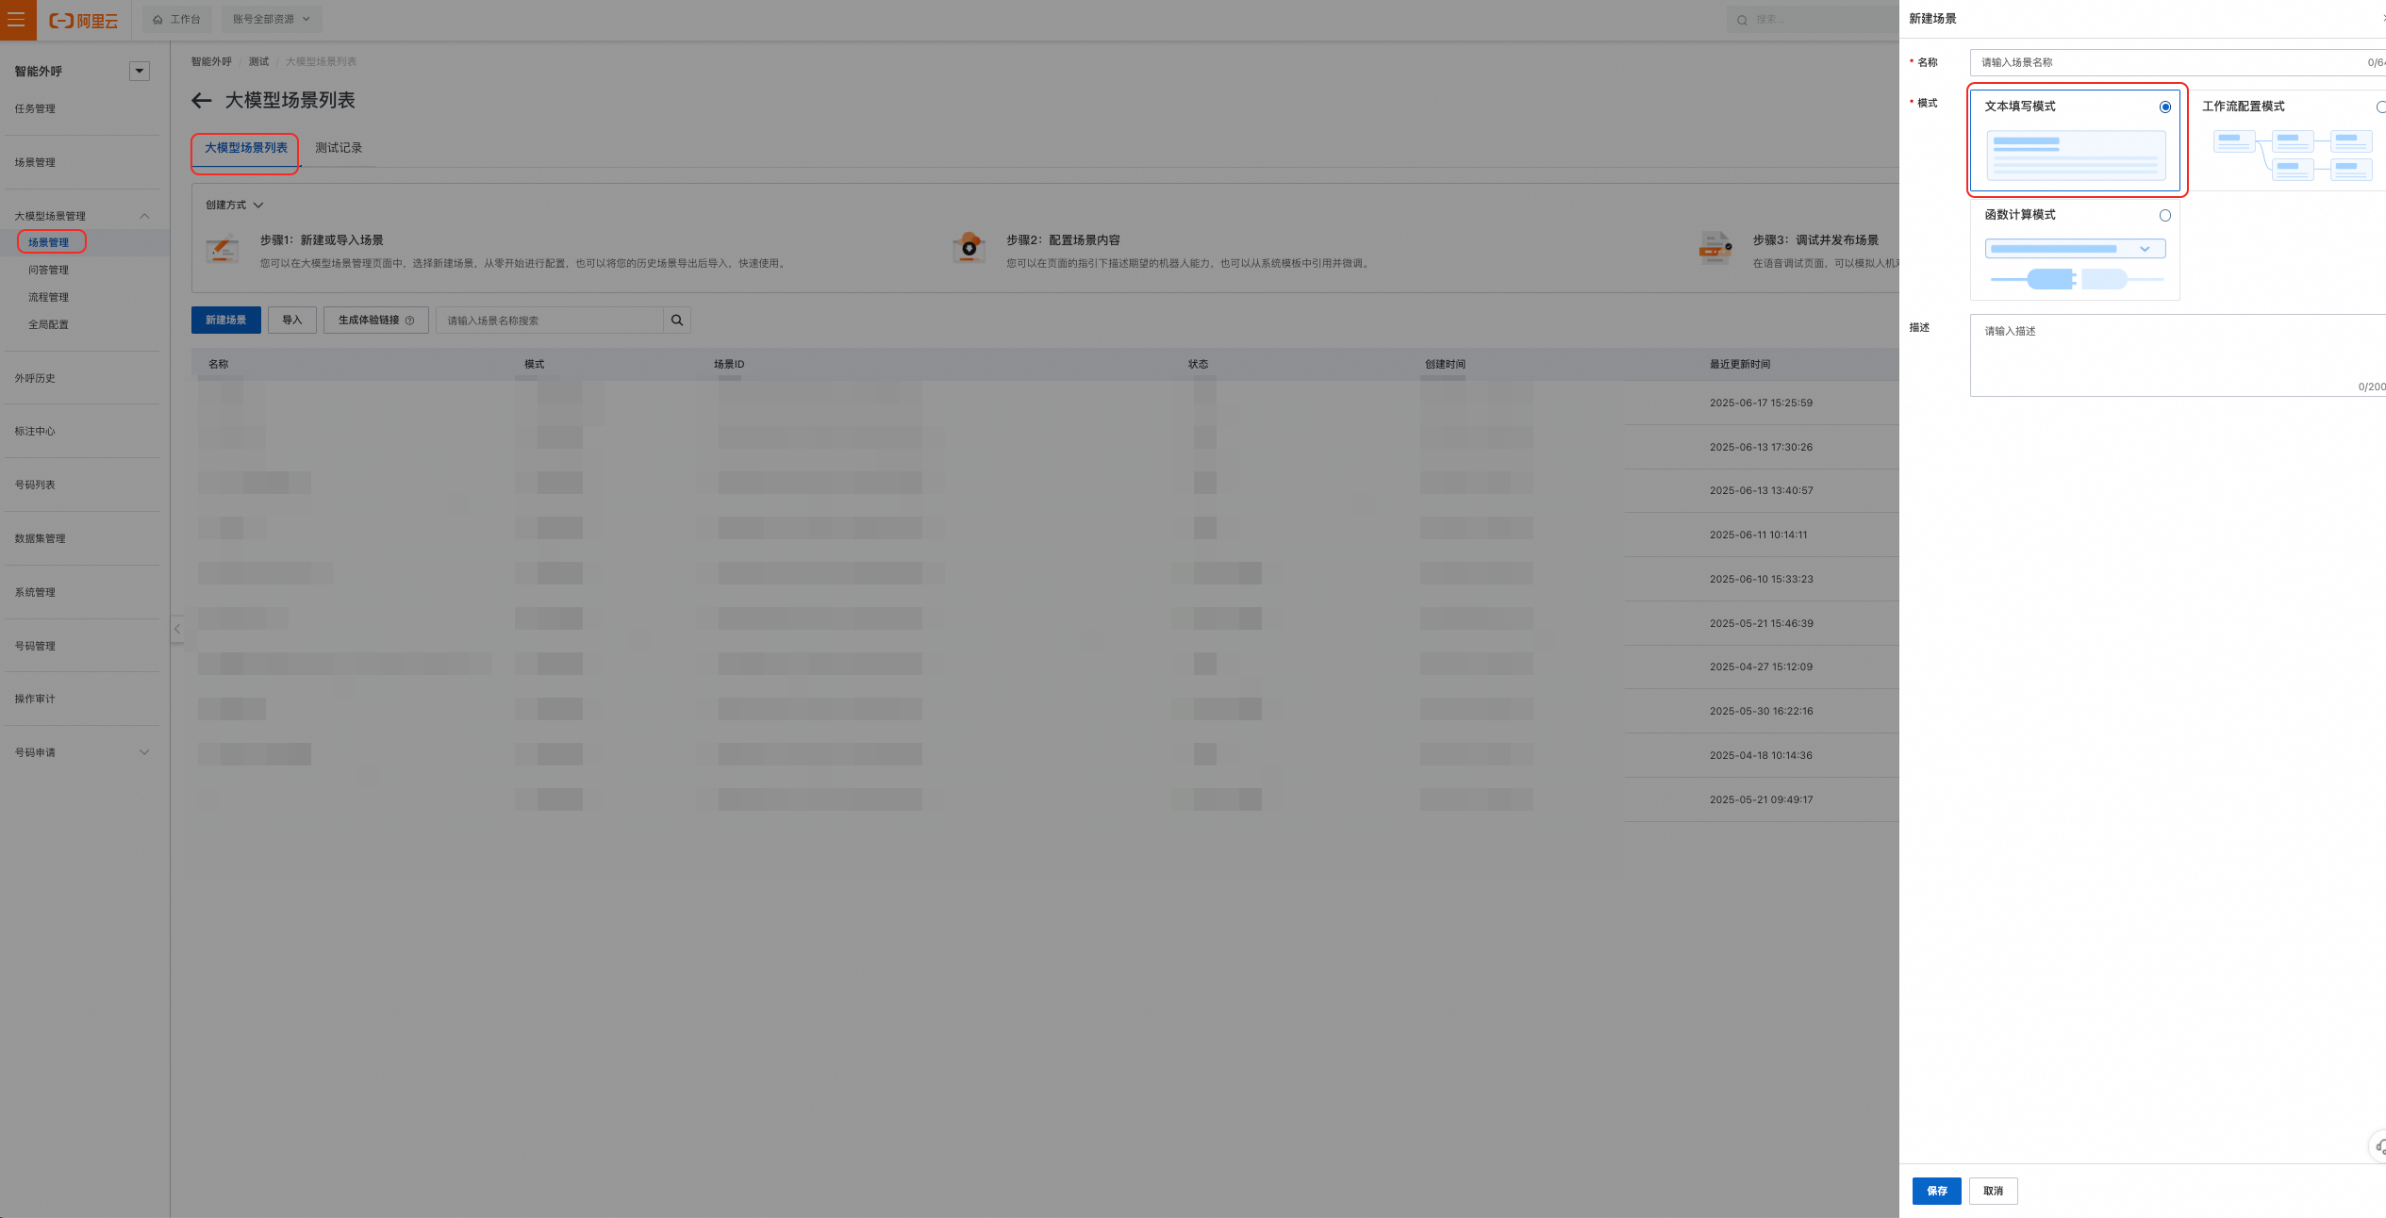Click the 新建场景 button
Screen dimensions: 2386x1218
coord(226,320)
